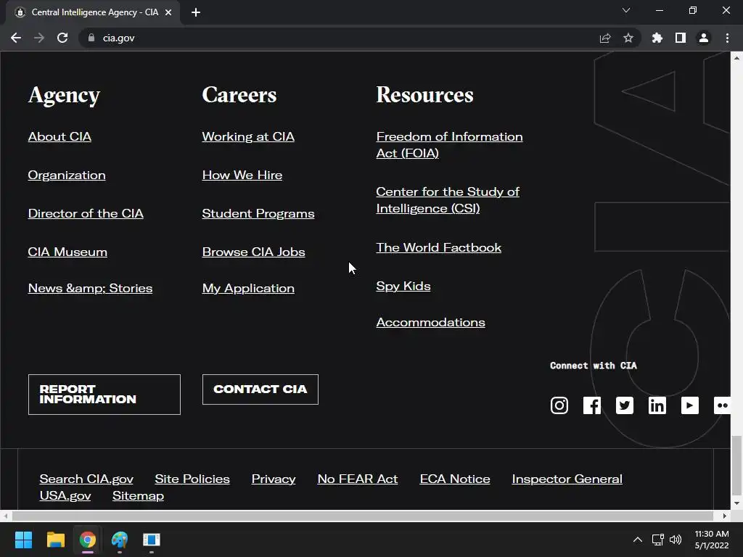Open CIA Museum link
This screenshot has width=743, height=557.
tap(67, 252)
